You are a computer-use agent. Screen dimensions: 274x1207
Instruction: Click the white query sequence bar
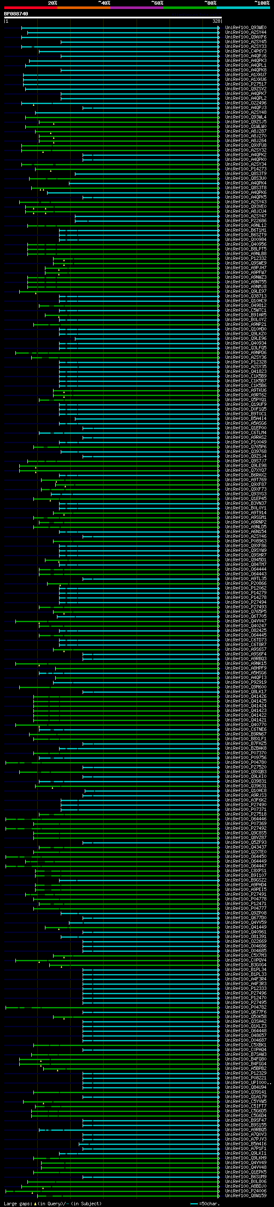point(113,18)
